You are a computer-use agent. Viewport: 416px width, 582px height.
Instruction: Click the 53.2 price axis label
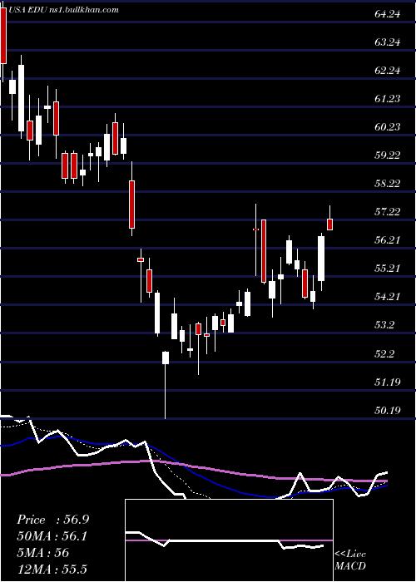[384, 325]
